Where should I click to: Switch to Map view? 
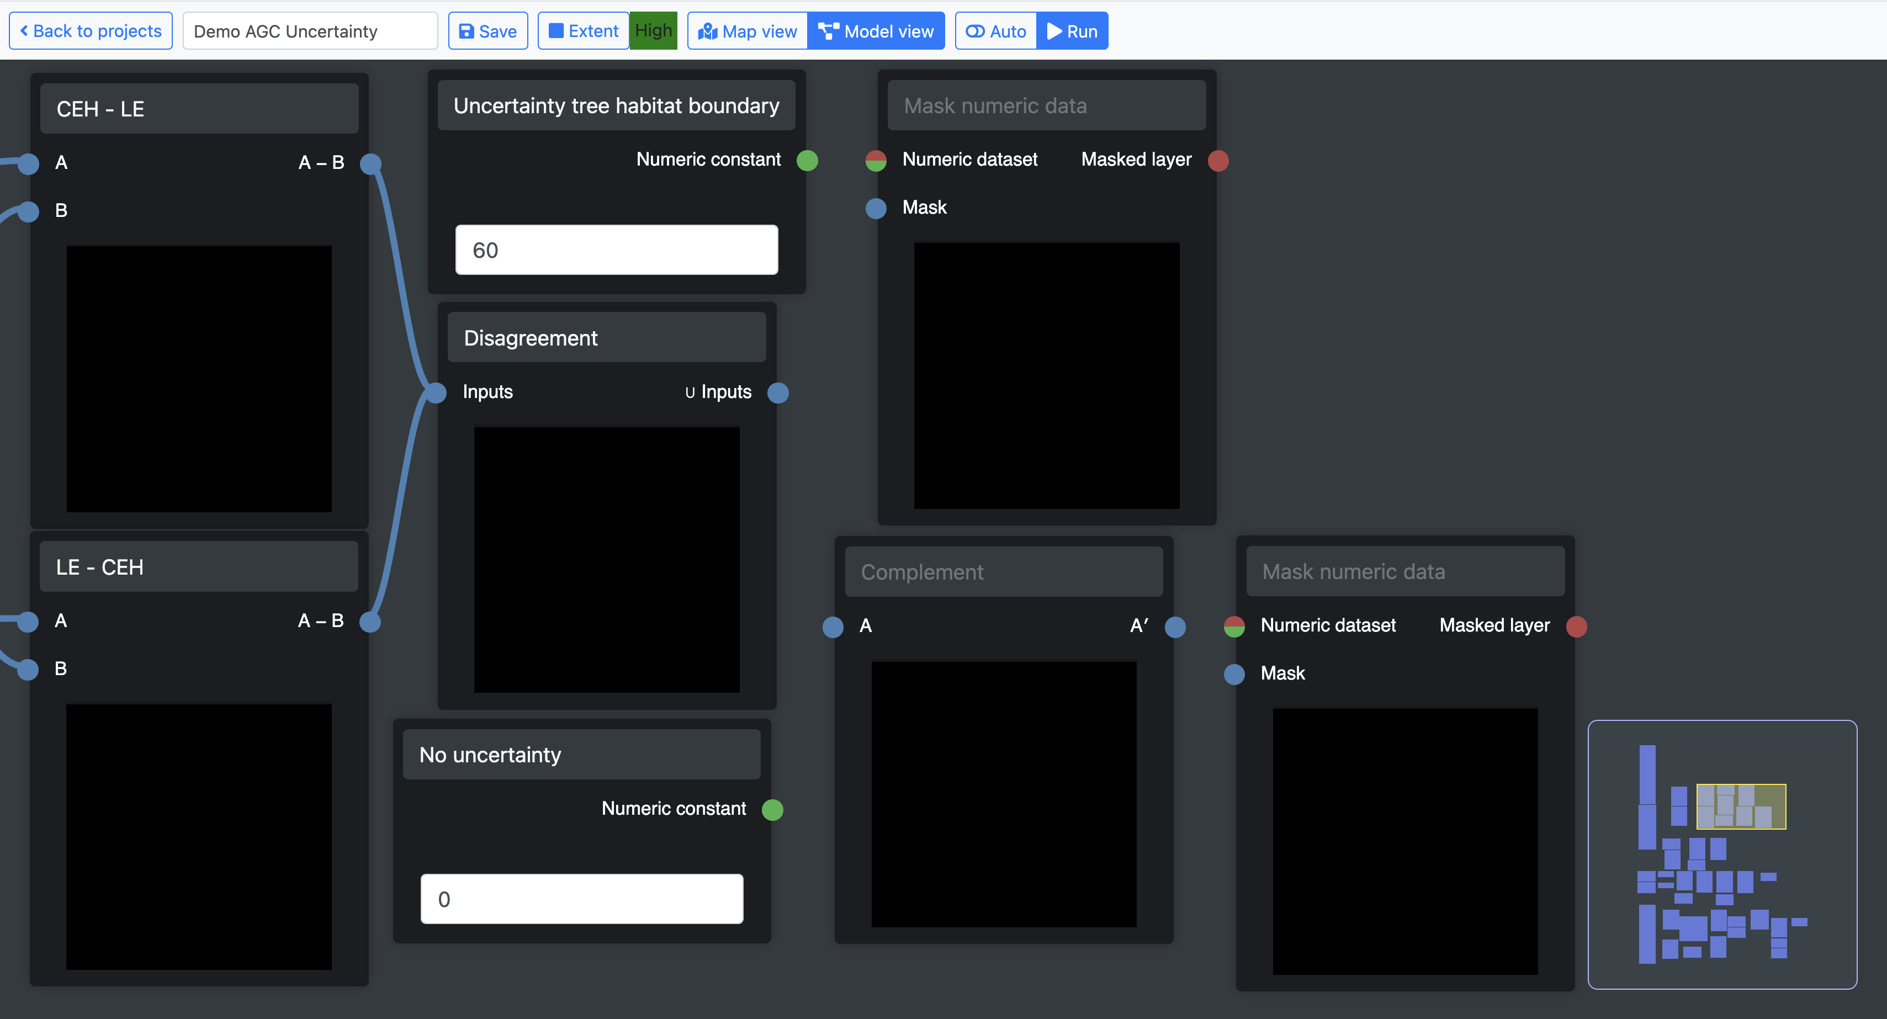tap(747, 31)
